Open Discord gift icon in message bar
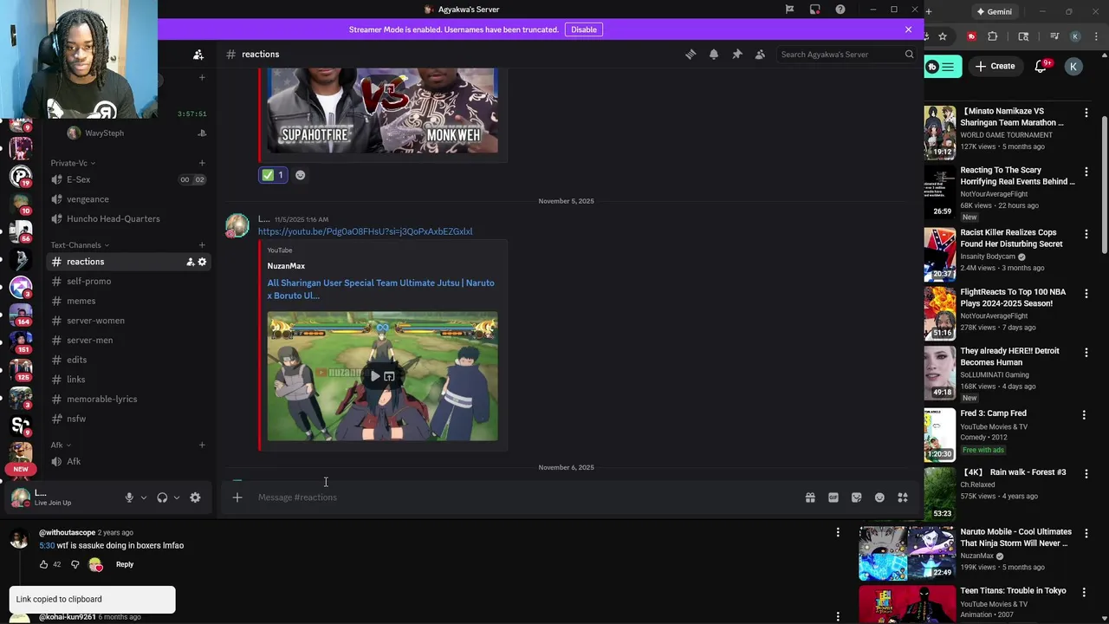Viewport: 1109px width, 624px height. tap(810, 497)
